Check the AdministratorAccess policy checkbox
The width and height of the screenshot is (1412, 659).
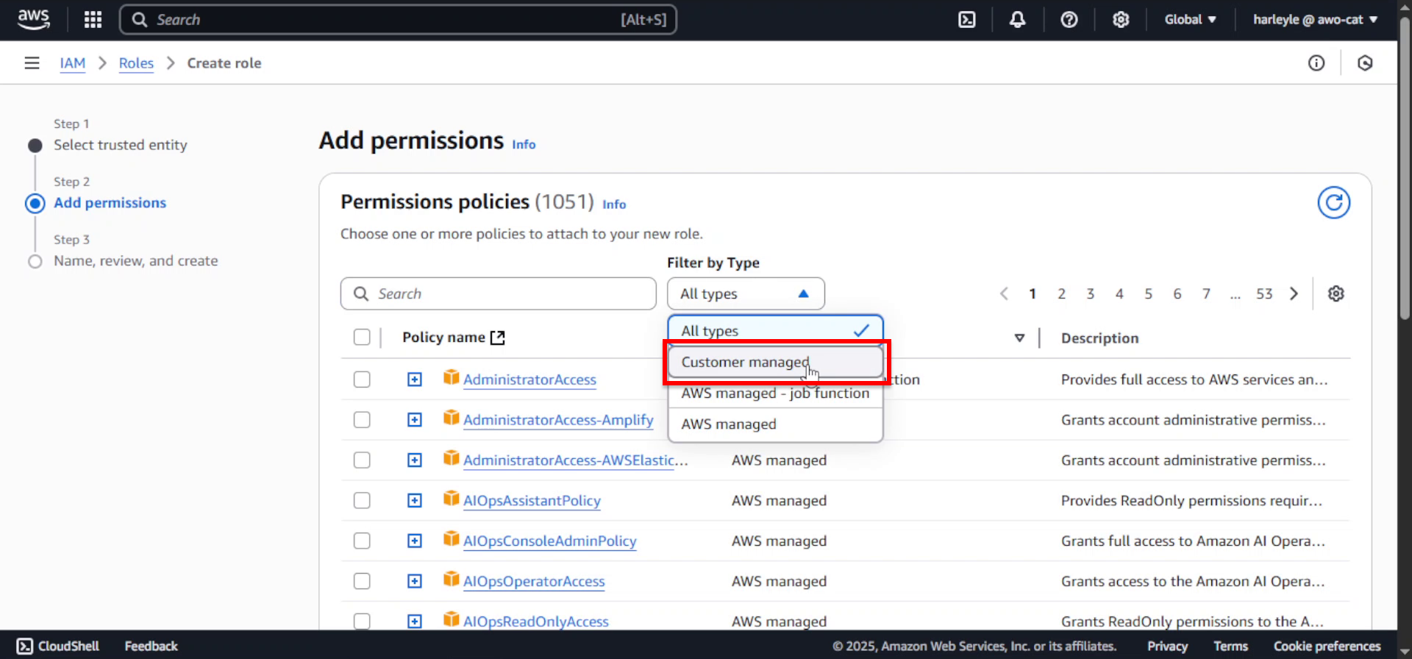pos(362,380)
